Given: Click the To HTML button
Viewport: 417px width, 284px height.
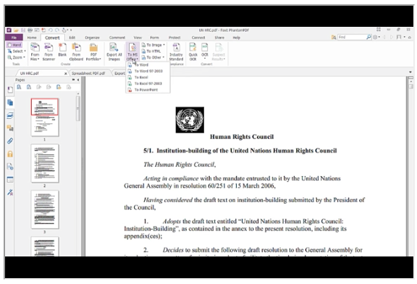Looking at the screenshot, I should point(151,51).
